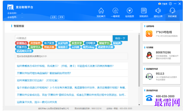Select the 开票软件 tag
This screenshot has height=111, width=185.
pos(35,43)
